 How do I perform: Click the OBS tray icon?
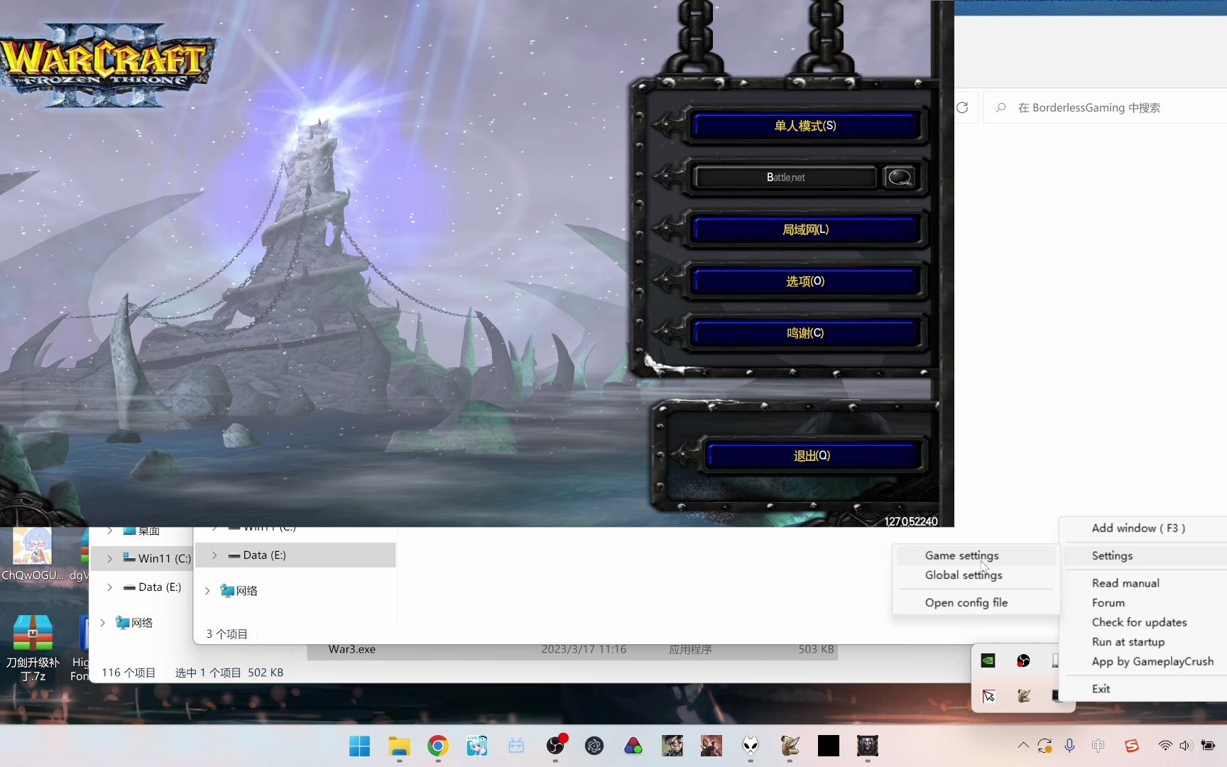tap(1023, 660)
